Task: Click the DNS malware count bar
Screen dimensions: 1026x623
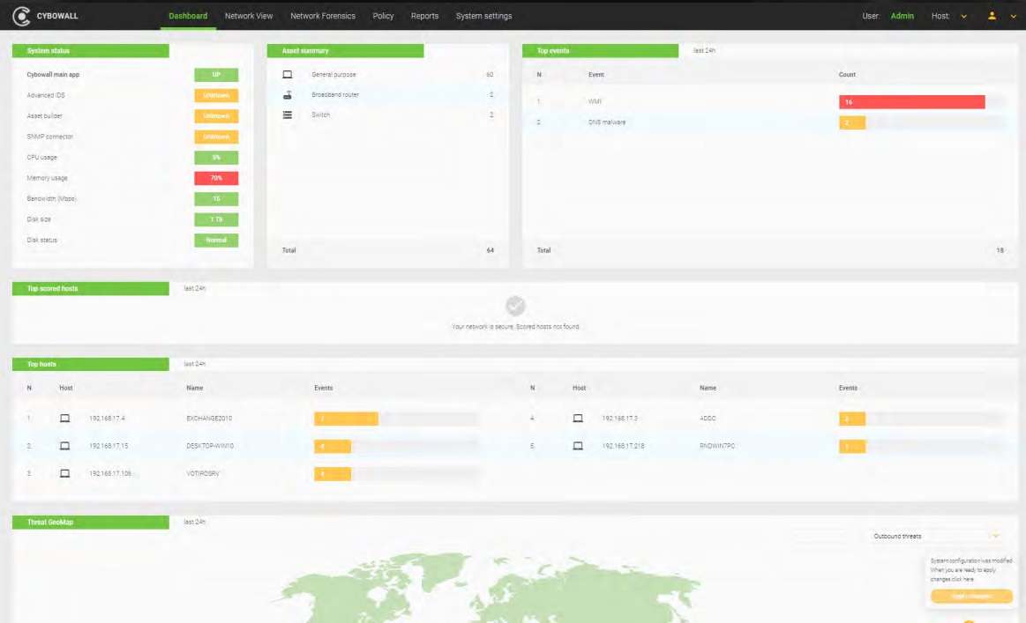Action: click(852, 122)
